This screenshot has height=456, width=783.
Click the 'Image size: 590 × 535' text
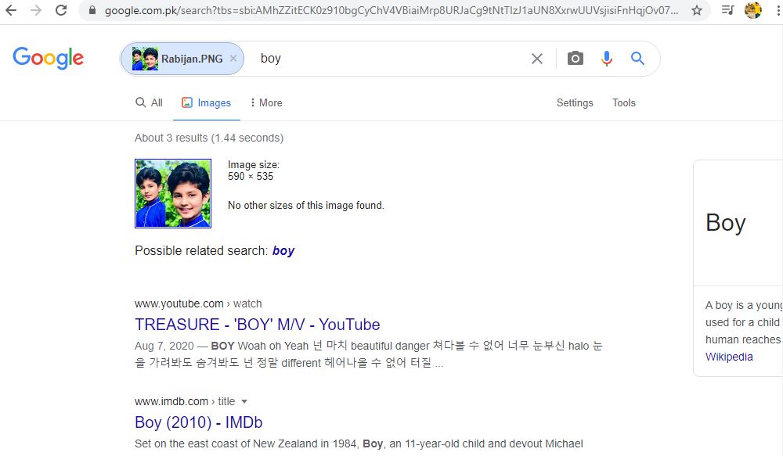(x=253, y=171)
